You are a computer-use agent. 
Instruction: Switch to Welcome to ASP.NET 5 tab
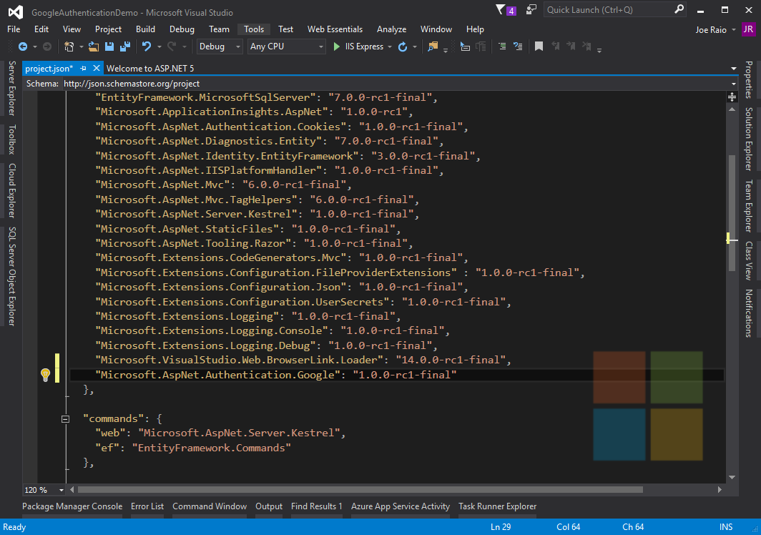(150, 69)
